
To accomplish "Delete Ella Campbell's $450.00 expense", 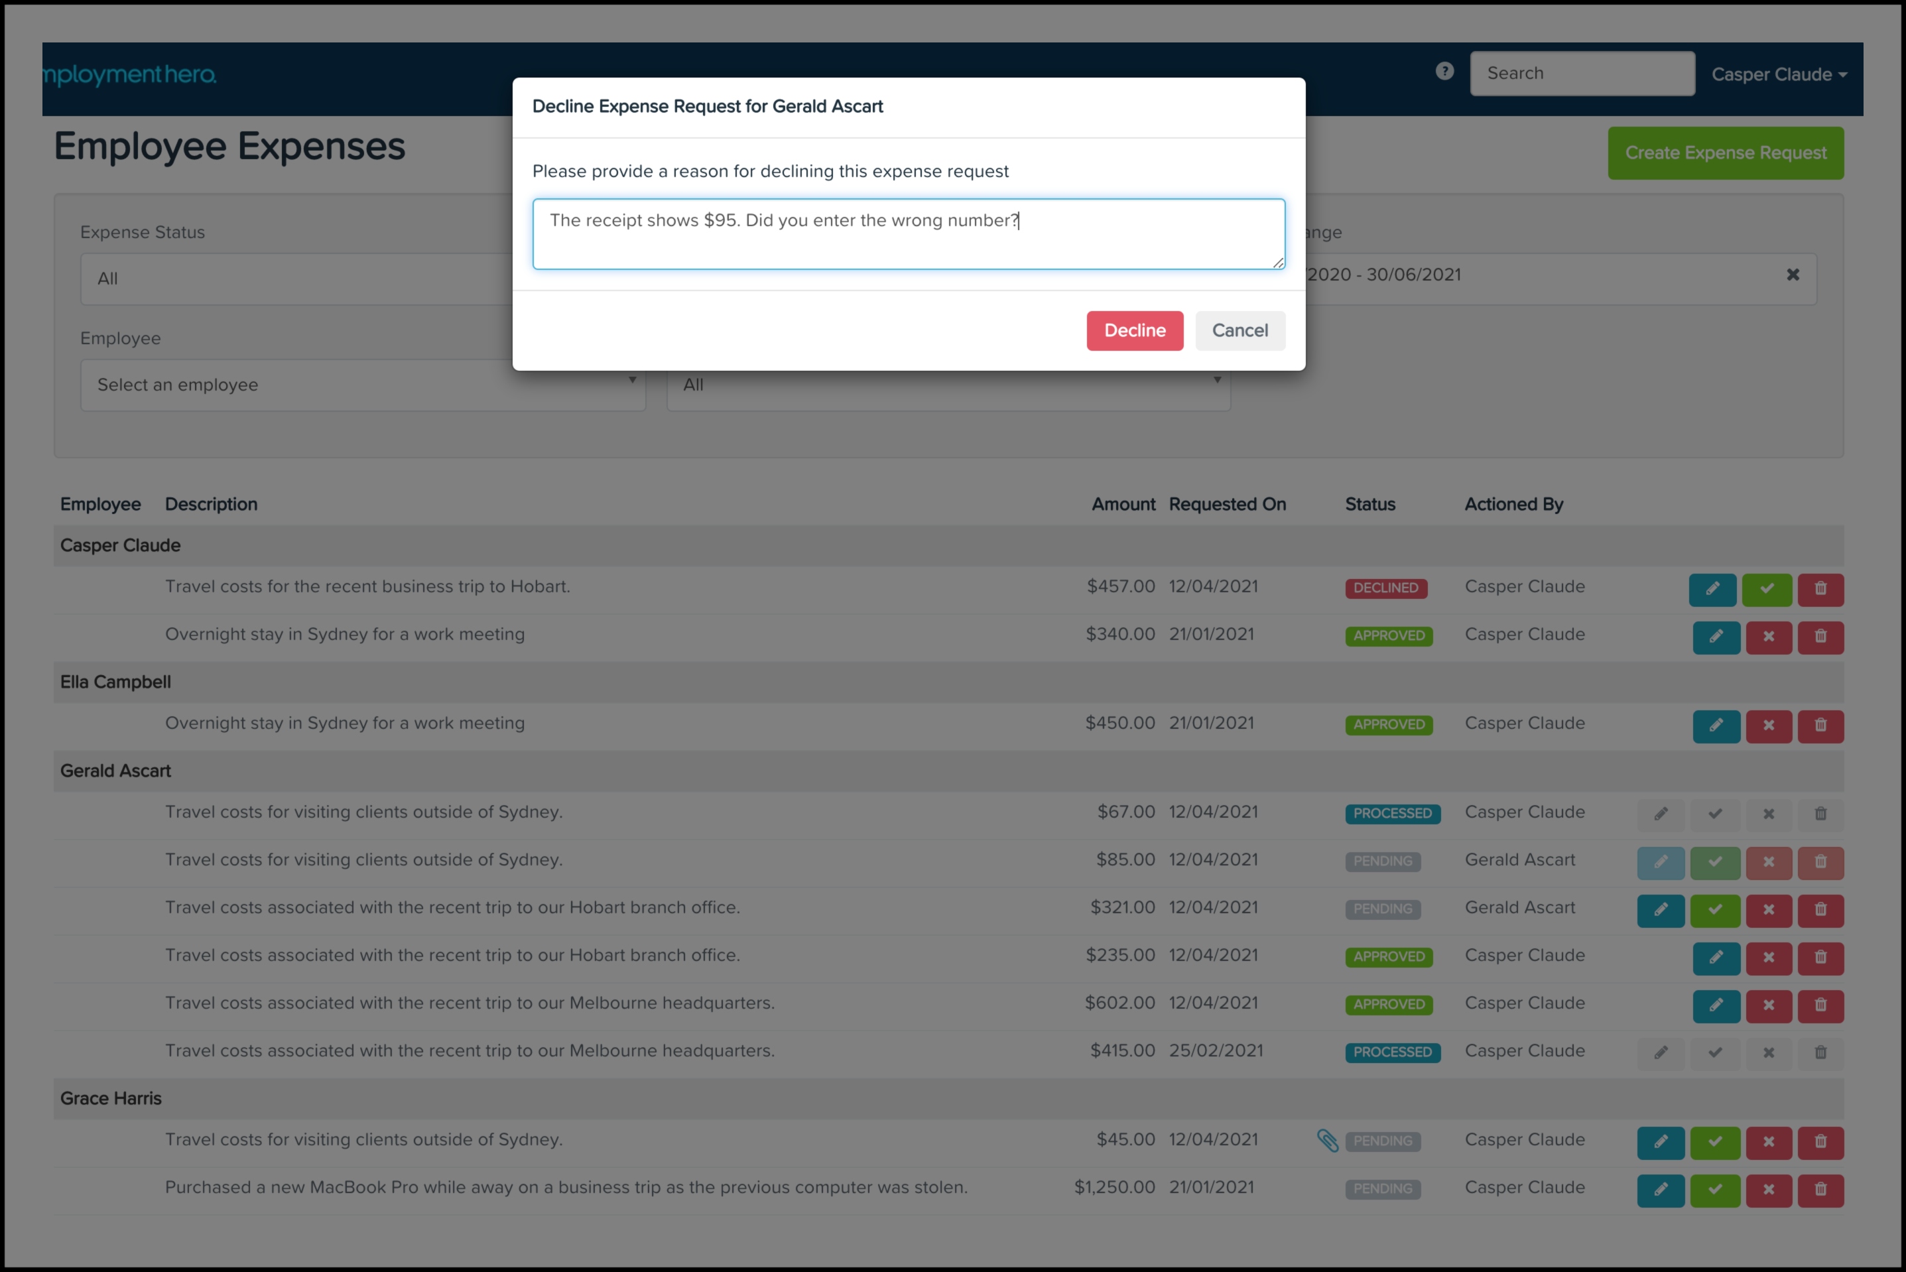I will pyautogui.click(x=1820, y=726).
